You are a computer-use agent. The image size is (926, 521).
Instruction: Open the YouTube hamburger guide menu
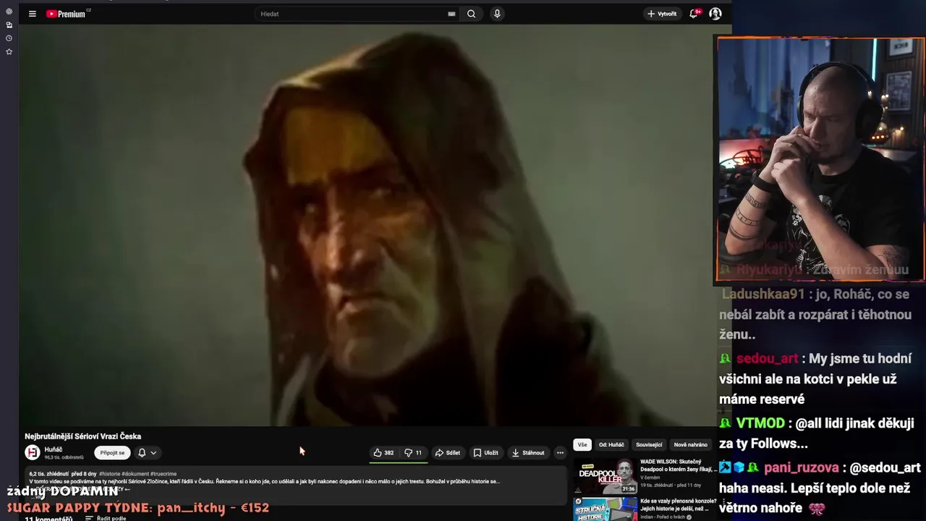point(33,14)
